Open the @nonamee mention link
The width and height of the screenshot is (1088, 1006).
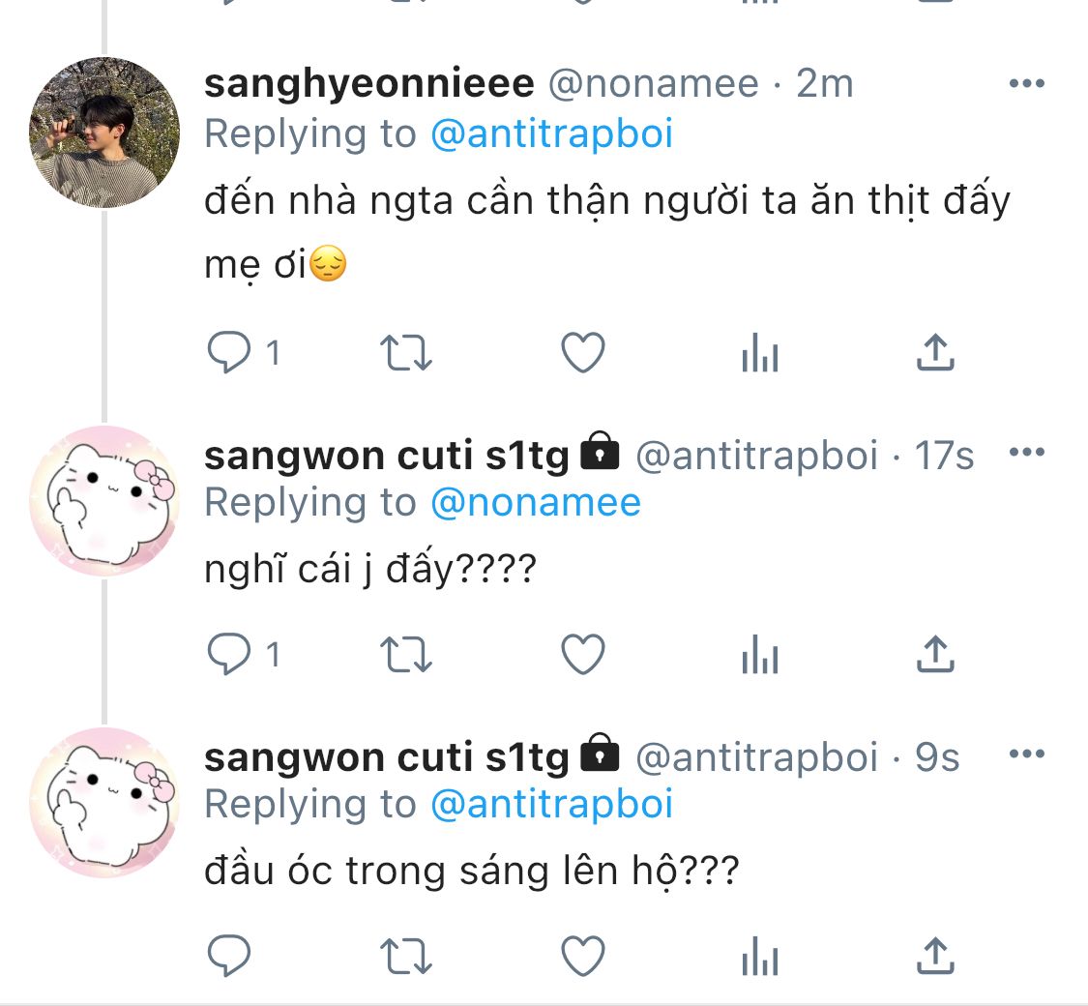[x=535, y=503]
